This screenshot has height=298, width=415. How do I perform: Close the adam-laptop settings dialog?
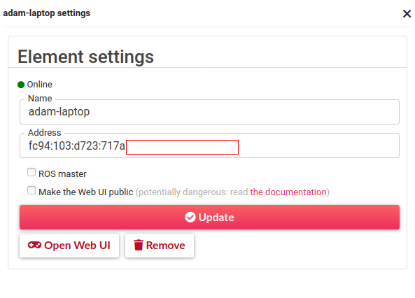[407, 13]
